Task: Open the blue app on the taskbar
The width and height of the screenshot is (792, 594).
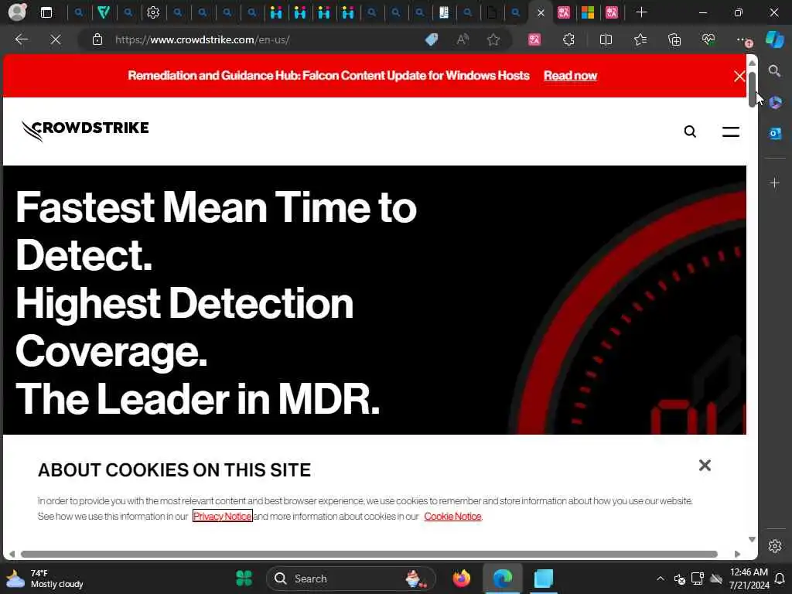Action: pyautogui.click(x=544, y=579)
